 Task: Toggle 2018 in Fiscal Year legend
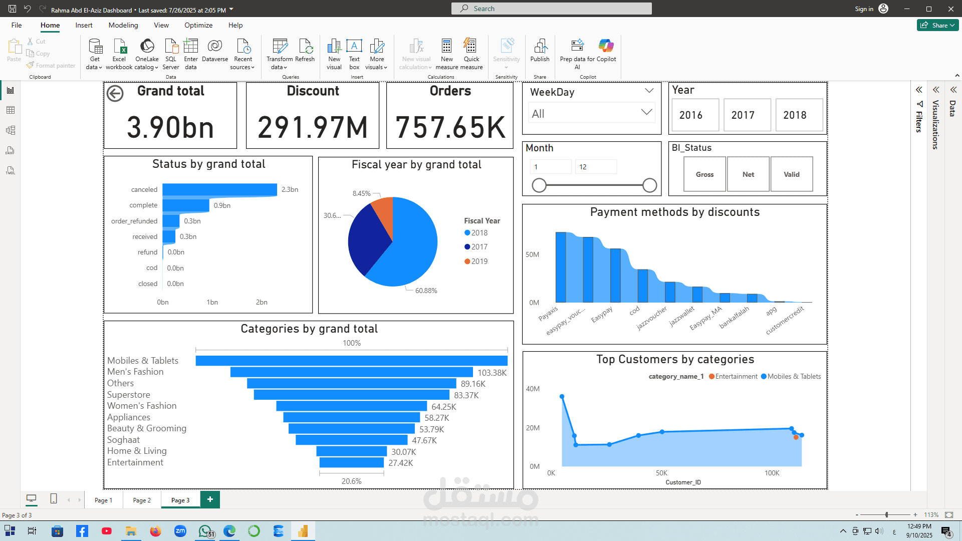coord(476,233)
